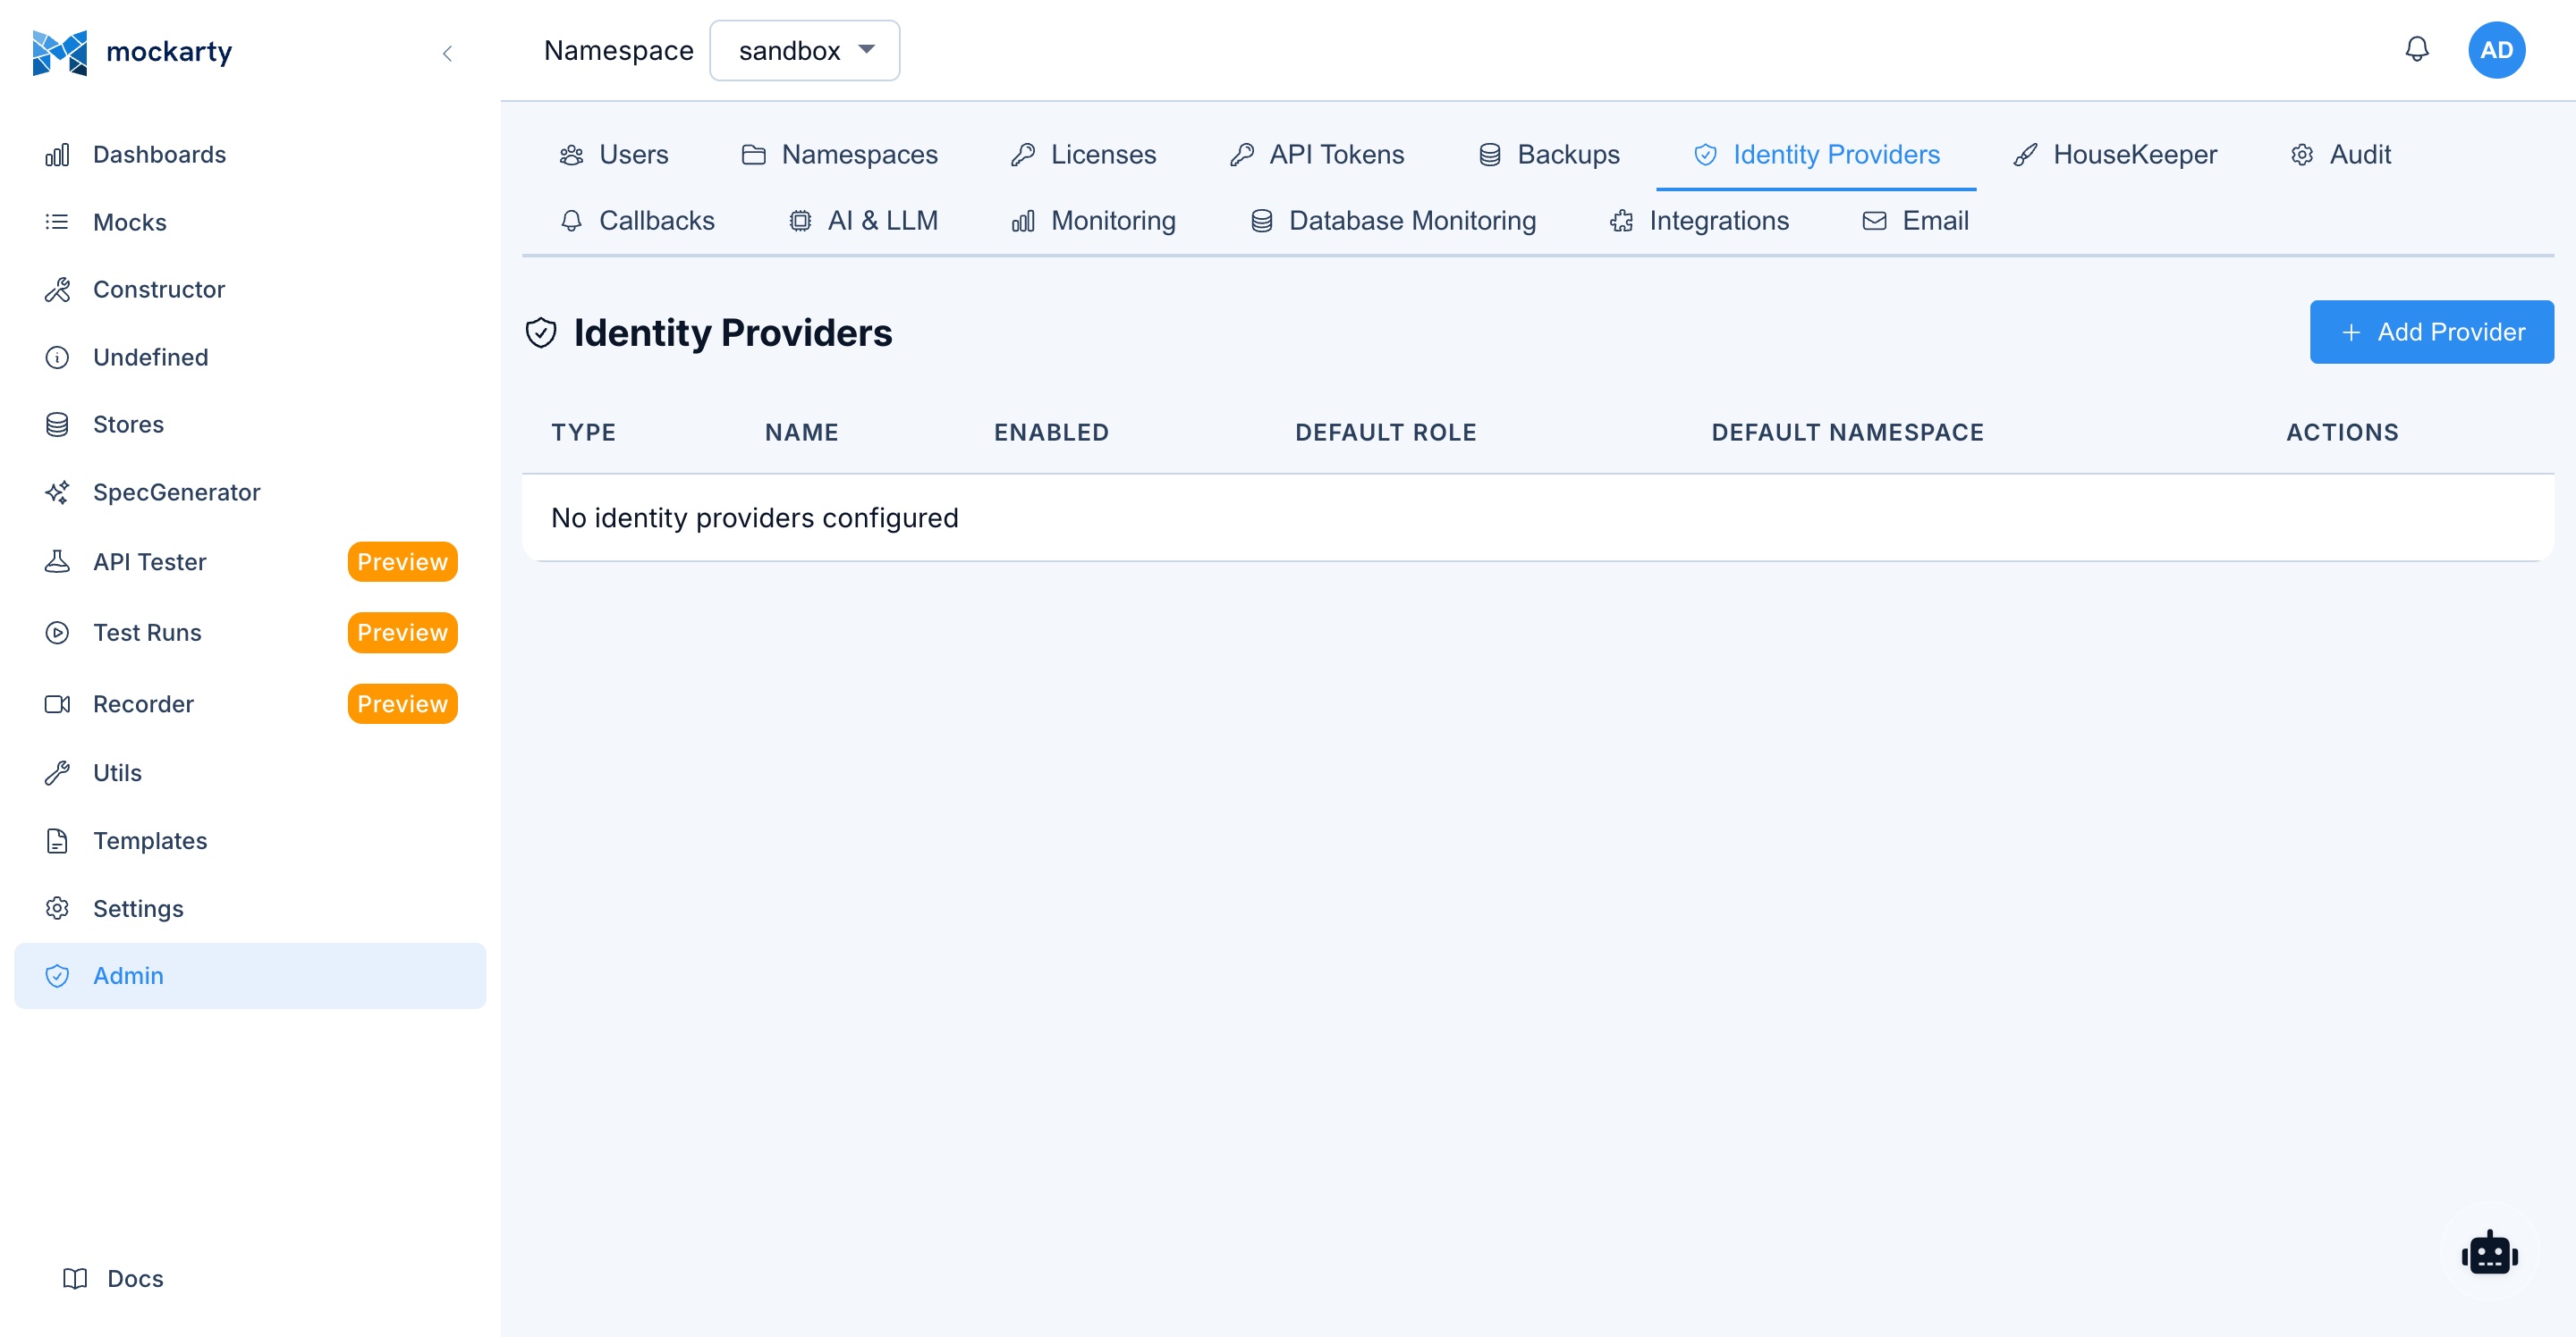Click the Licenses tab key icon
The height and width of the screenshot is (1337, 2576).
point(1022,155)
